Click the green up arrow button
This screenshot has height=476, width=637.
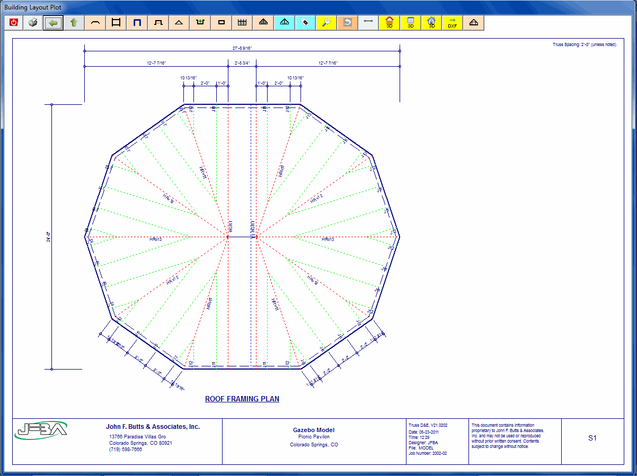(x=74, y=23)
